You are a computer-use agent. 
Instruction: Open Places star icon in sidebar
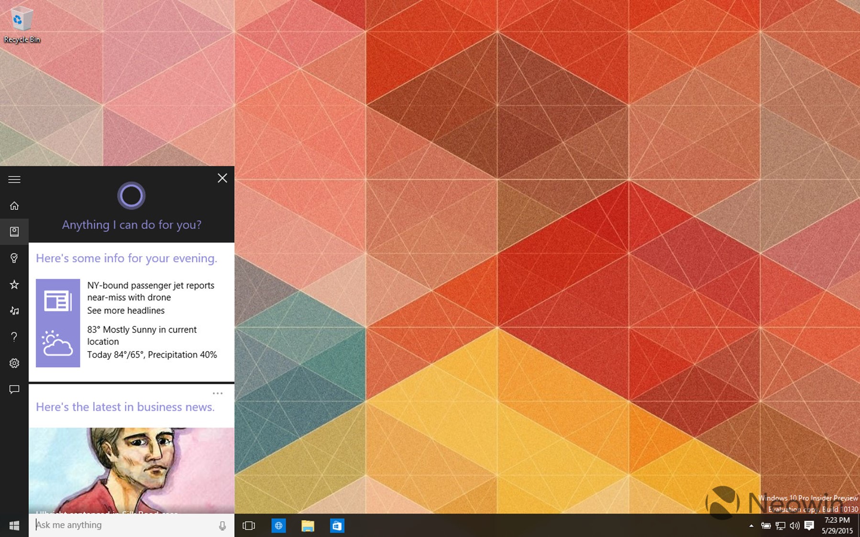pyautogui.click(x=14, y=285)
